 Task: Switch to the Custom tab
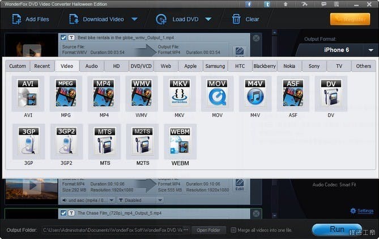[x=18, y=66]
